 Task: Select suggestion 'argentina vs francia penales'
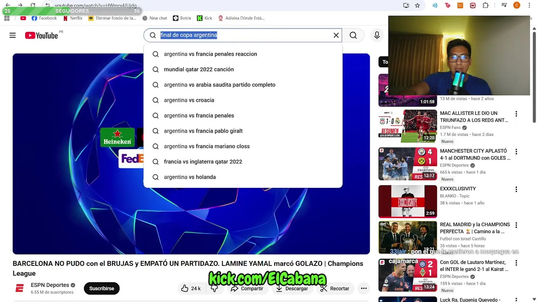coord(243,115)
